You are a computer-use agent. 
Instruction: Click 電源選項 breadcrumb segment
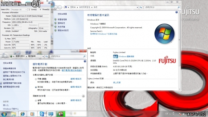32,56
